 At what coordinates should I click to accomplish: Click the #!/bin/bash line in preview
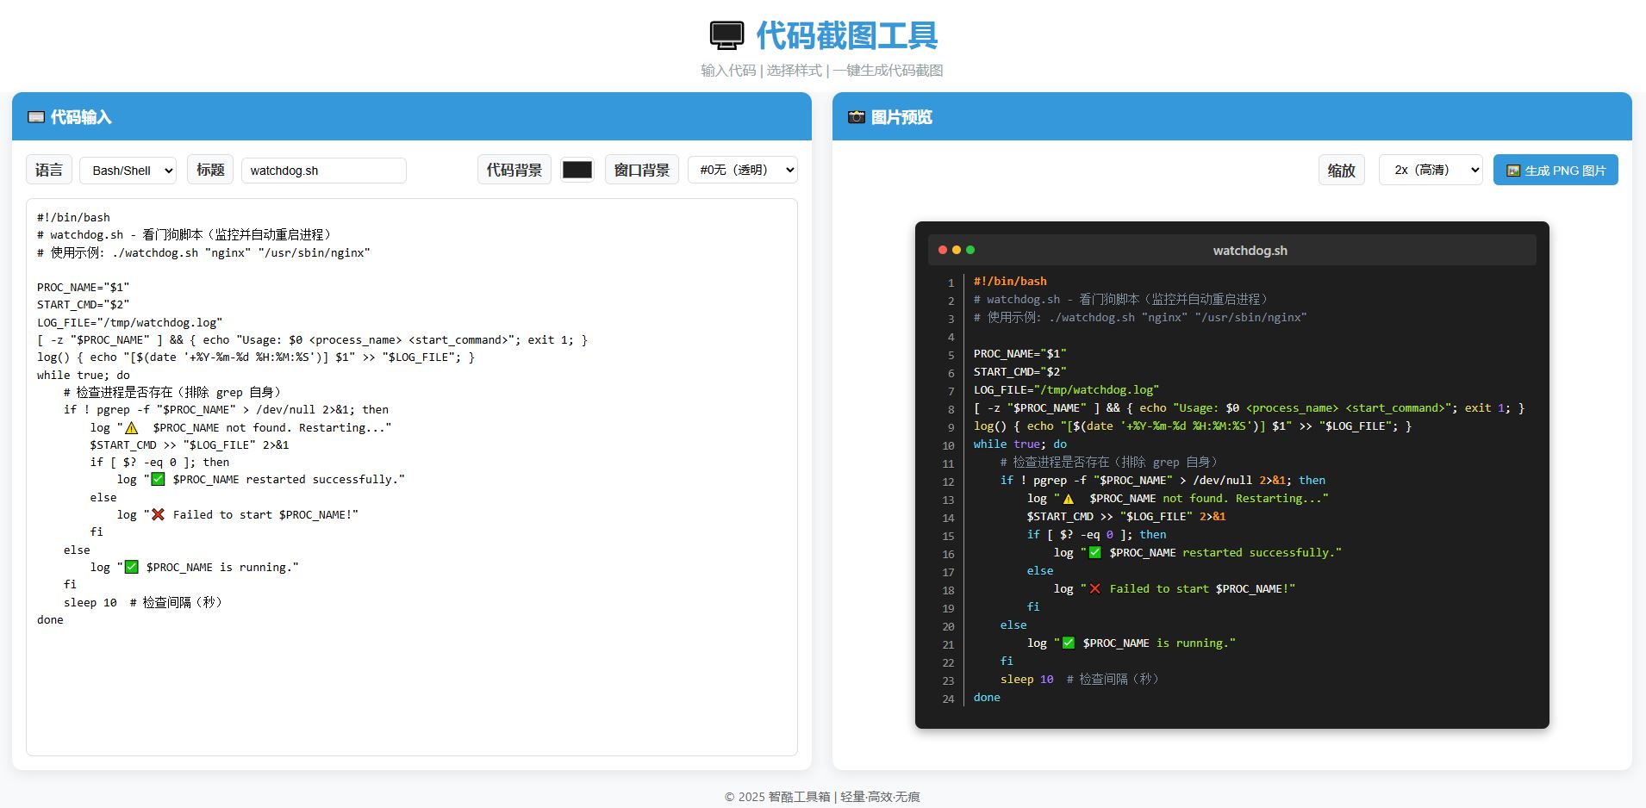point(1010,282)
